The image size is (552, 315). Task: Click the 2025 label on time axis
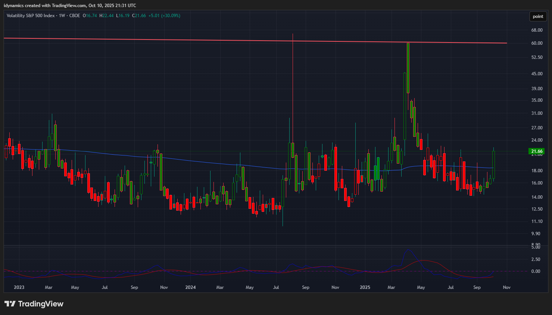click(365, 287)
